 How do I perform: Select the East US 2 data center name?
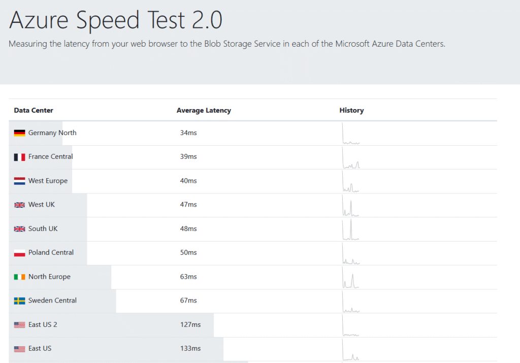[x=43, y=324]
